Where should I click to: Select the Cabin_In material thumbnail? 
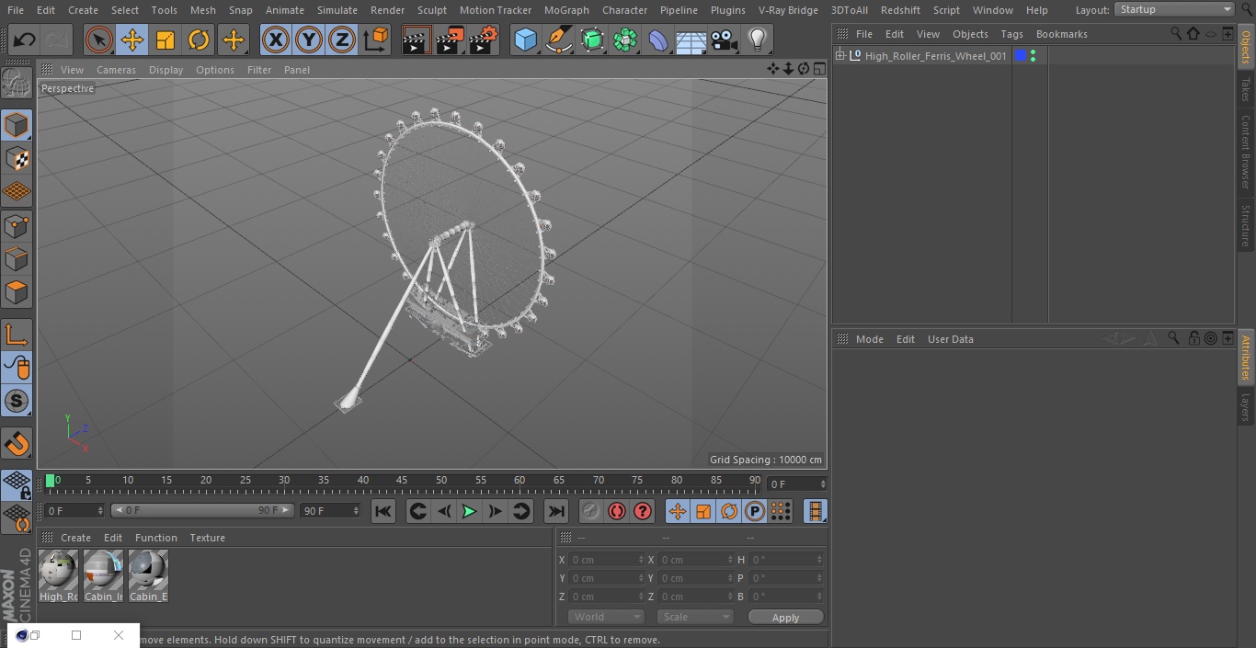point(103,576)
